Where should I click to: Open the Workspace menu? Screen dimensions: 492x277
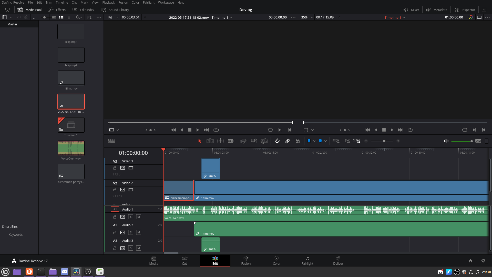(166, 2)
